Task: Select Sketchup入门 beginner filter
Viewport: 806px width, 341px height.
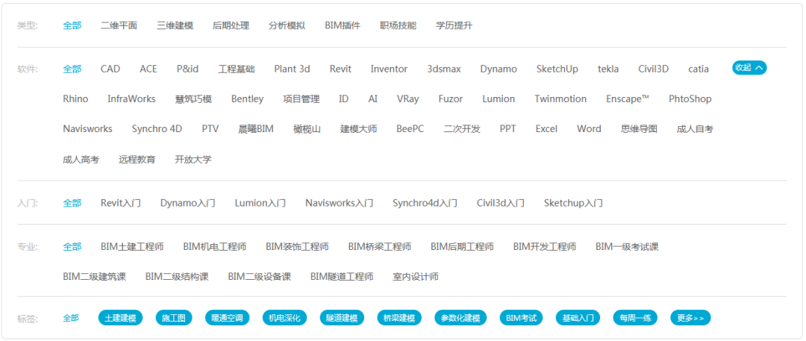Action: coord(573,203)
